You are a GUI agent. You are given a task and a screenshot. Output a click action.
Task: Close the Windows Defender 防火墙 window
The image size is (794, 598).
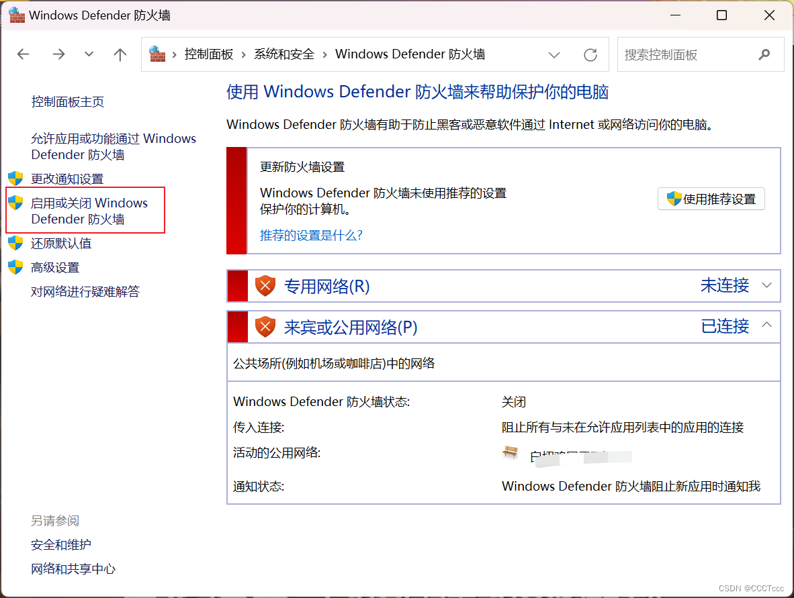pyautogui.click(x=769, y=15)
